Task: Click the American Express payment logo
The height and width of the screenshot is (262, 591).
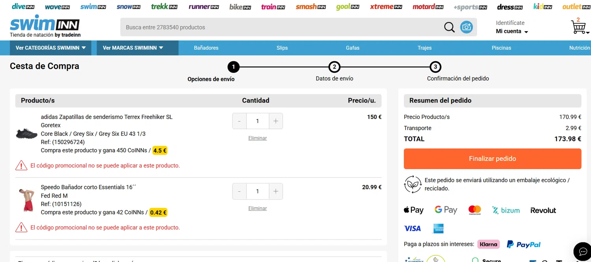Action: [x=438, y=229]
